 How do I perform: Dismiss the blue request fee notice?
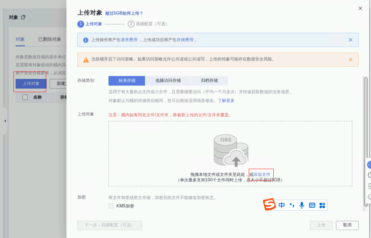(350, 40)
